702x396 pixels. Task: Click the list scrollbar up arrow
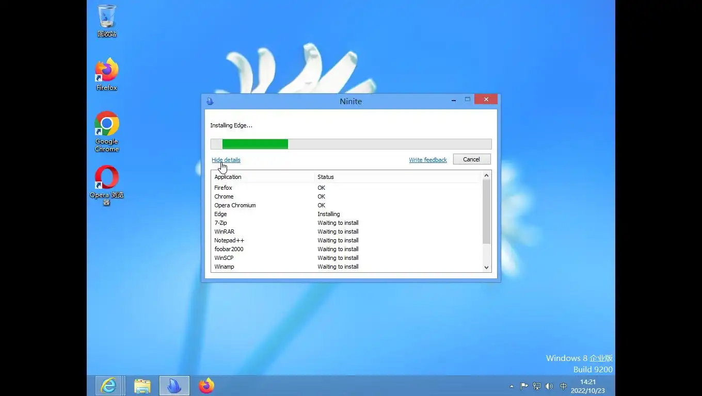coord(486,176)
